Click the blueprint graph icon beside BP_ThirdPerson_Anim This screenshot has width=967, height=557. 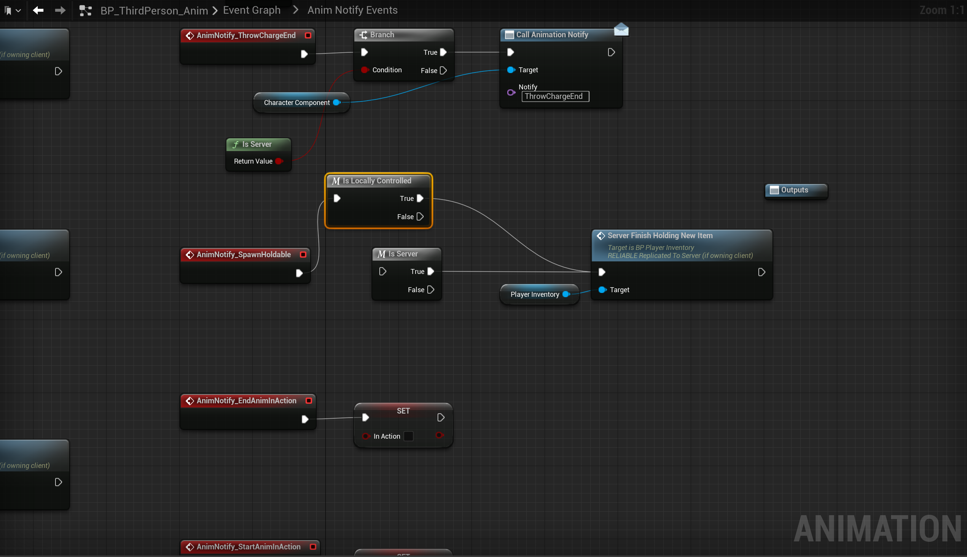(85, 10)
